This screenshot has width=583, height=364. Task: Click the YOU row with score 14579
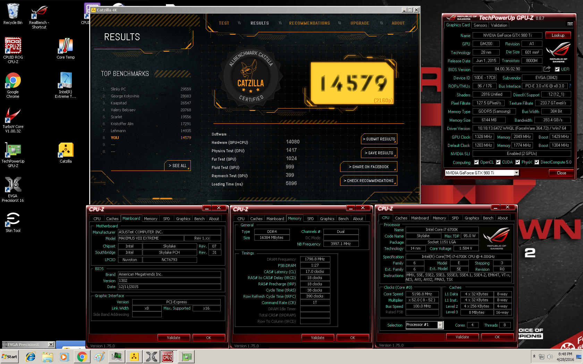146,138
